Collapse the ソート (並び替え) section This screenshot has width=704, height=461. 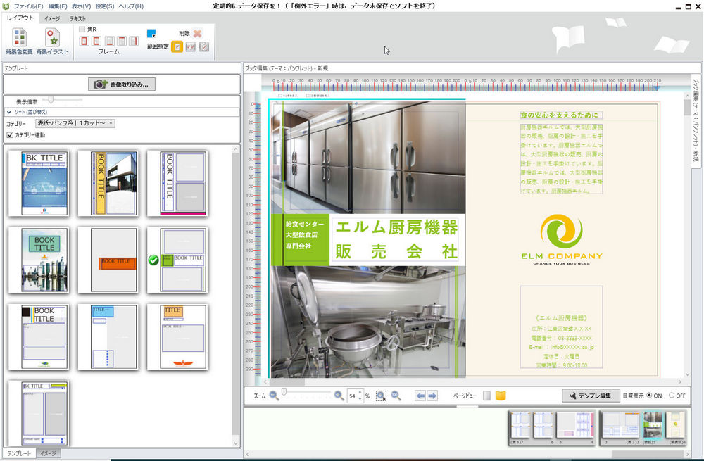(x=9, y=112)
